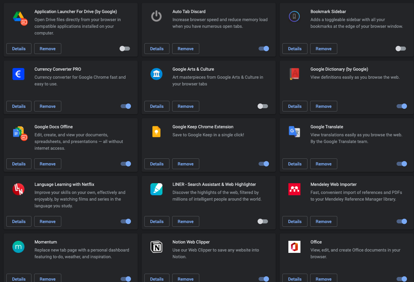Click the Auto Tab Discard power icon
The image size is (414, 282).
156,16
